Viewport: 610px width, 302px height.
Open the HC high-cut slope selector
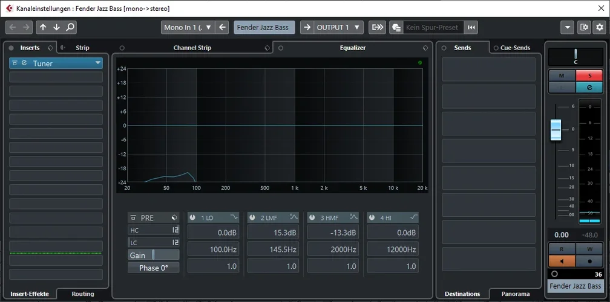click(175, 230)
